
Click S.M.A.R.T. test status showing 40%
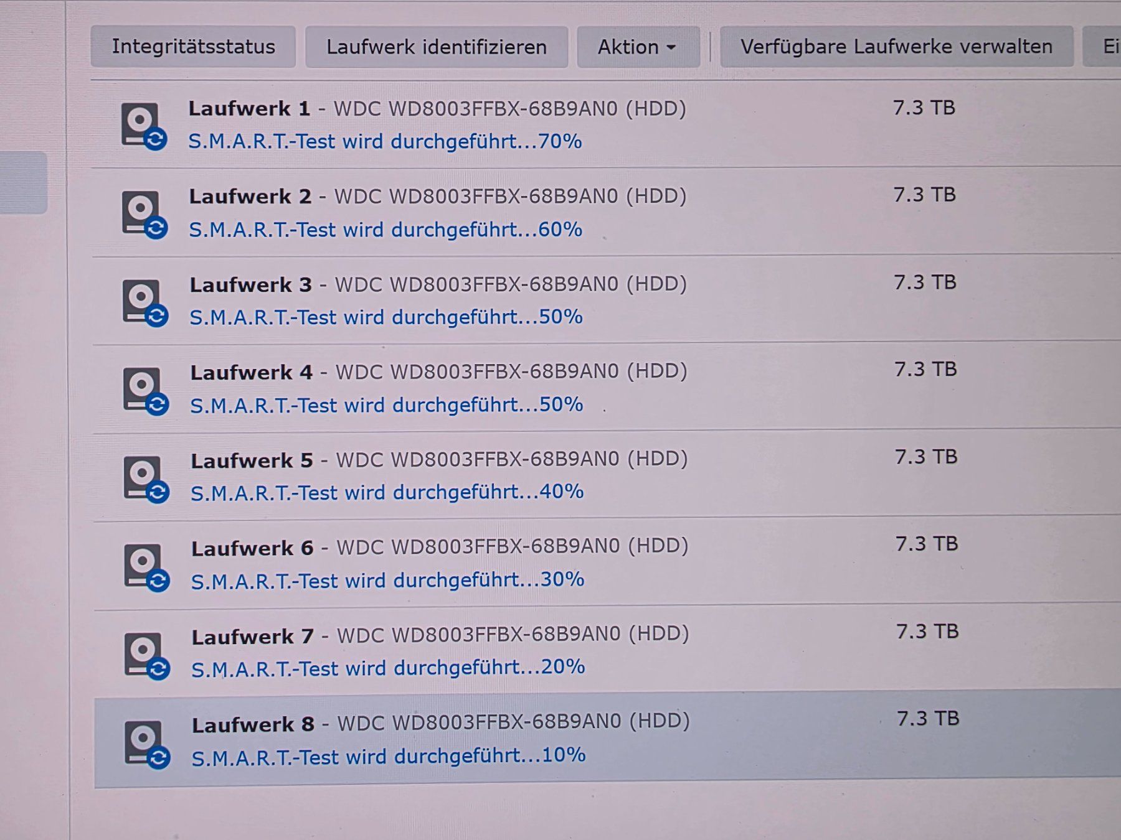(387, 493)
